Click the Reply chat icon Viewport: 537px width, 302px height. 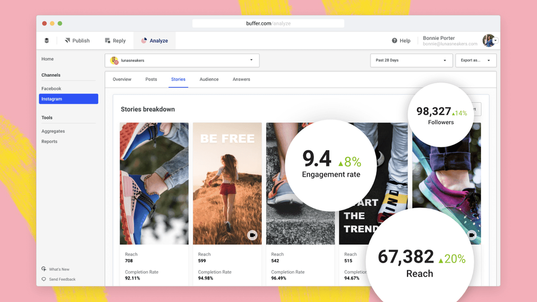pos(108,40)
